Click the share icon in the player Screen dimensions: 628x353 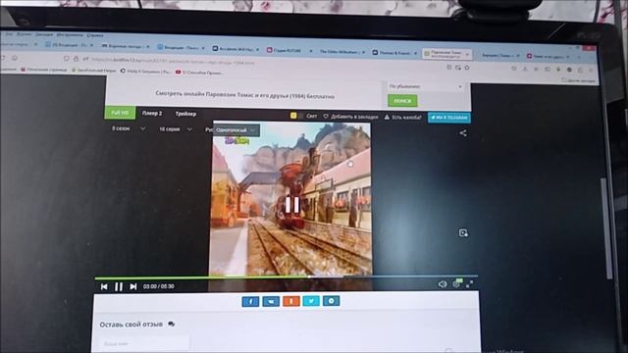pyautogui.click(x=463, y=133)
